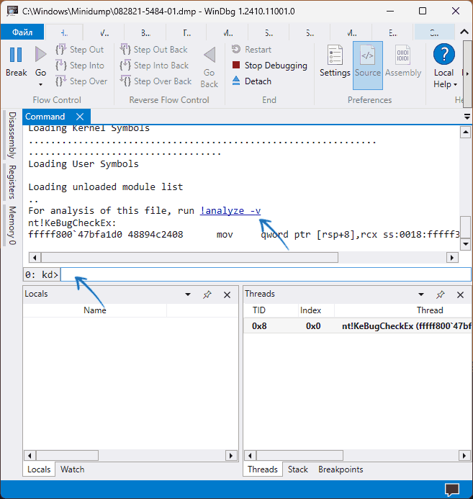Select the ribbon tab labeled 'T..'
Image resolution: width=473 pixels, height=499 pixels.
[187, 32]
